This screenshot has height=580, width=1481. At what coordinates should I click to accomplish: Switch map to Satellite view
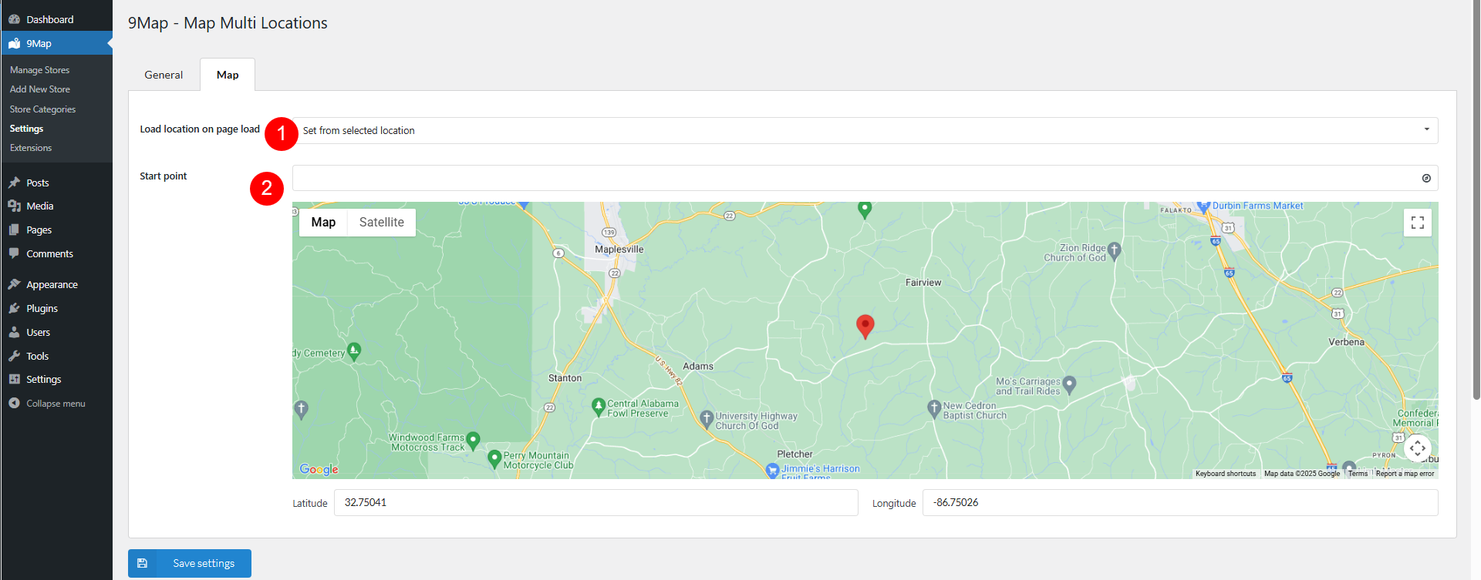(382, 222)
